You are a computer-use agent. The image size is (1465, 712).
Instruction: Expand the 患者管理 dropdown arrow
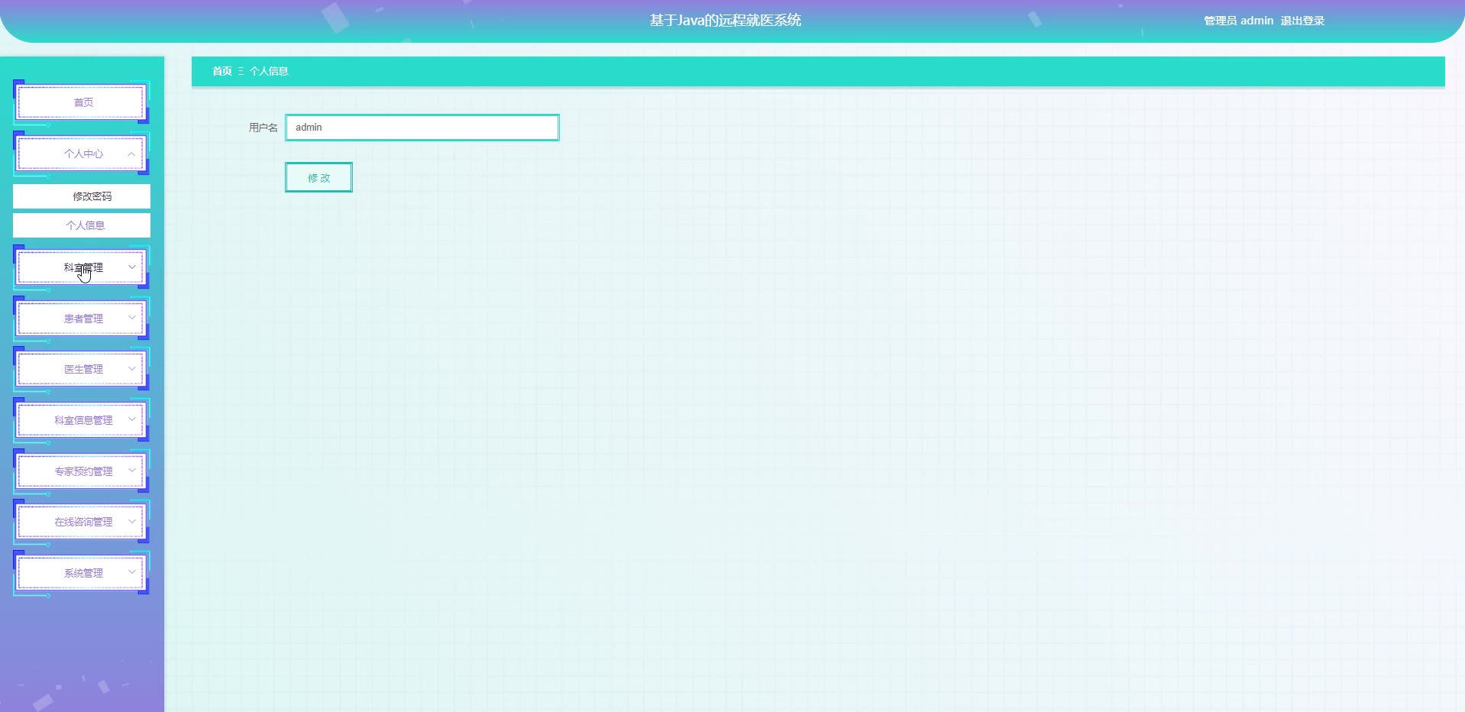click(x=131, y=318)
